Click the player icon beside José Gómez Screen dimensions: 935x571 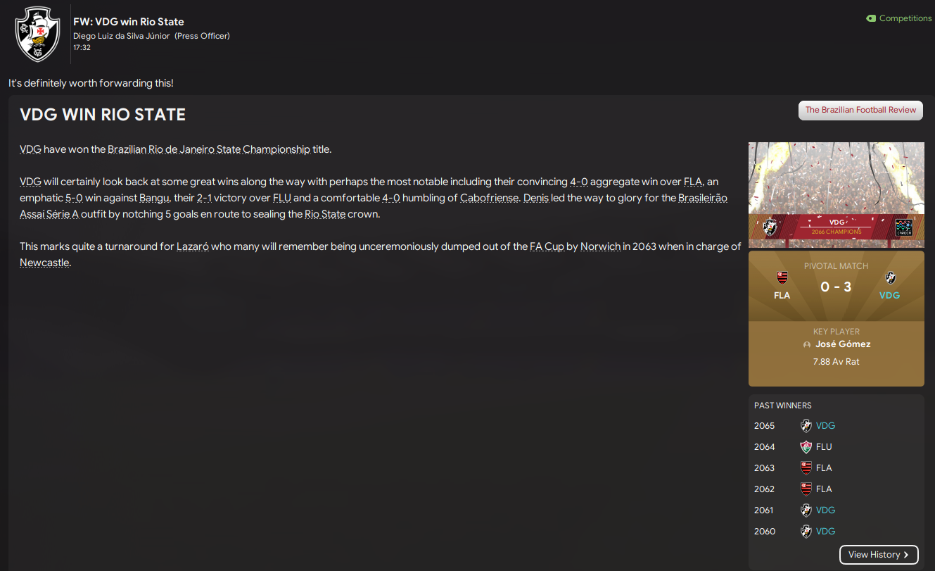tap(806, 345)
